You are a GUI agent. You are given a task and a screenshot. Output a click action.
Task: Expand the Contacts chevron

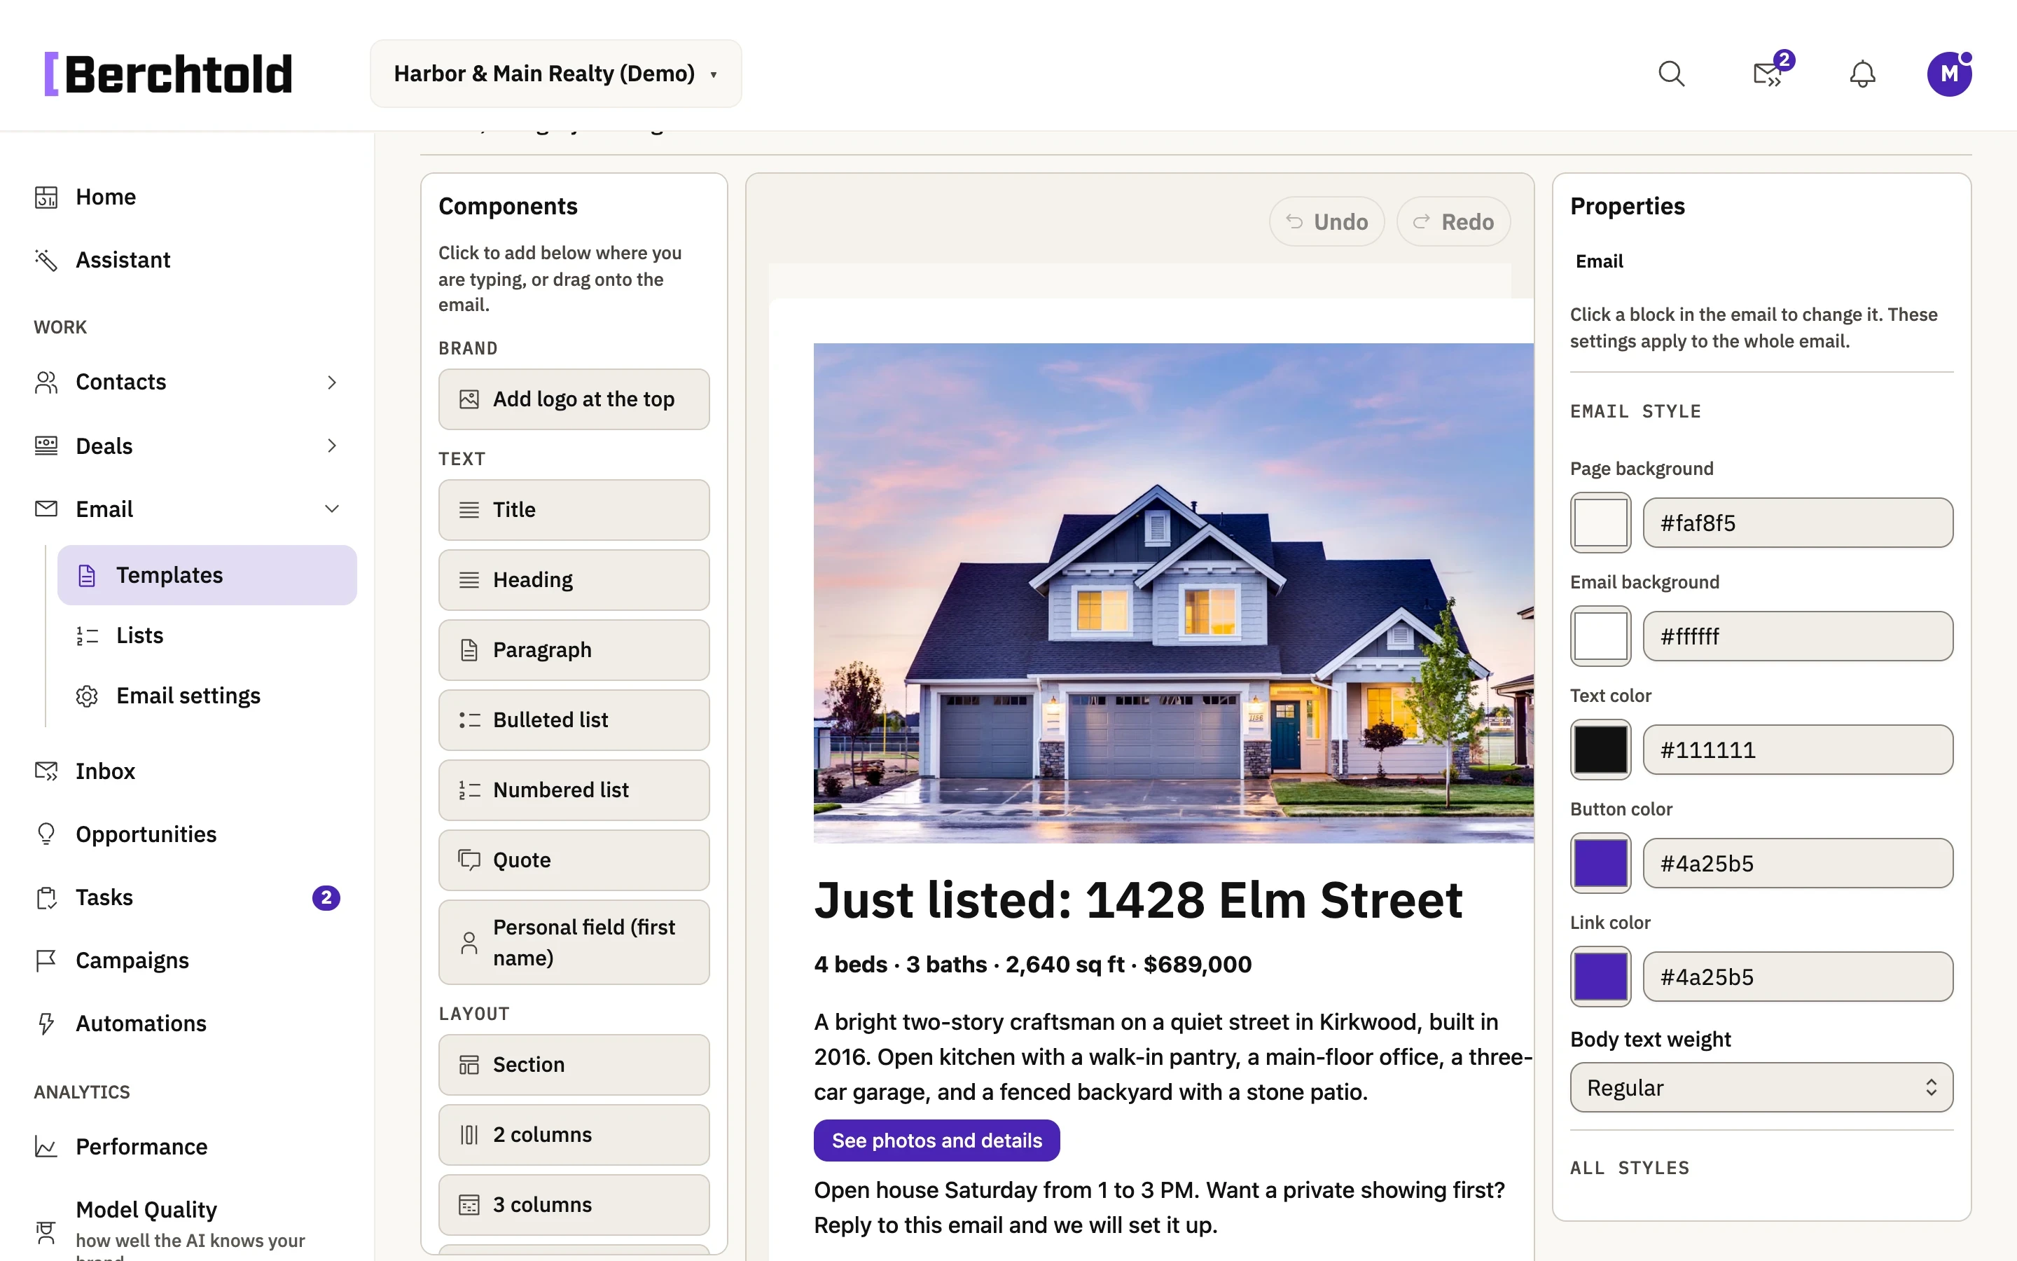(332, 382)
